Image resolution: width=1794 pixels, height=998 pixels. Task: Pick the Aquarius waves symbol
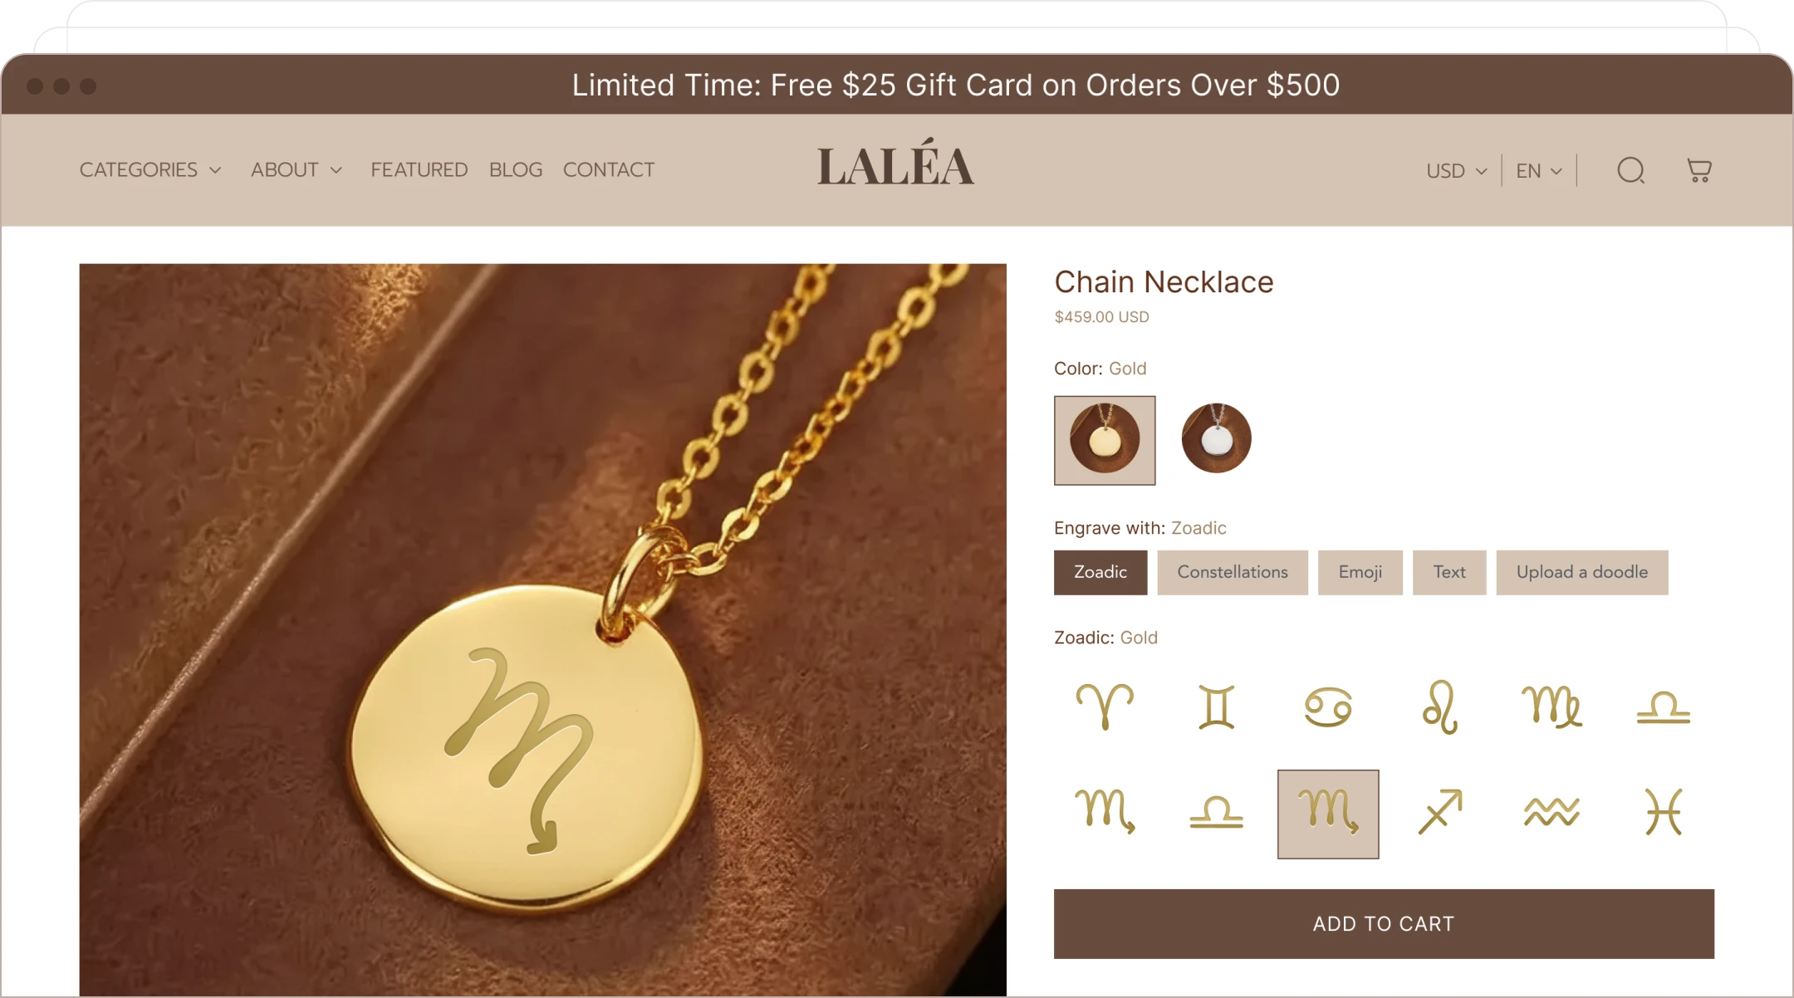1551,811
